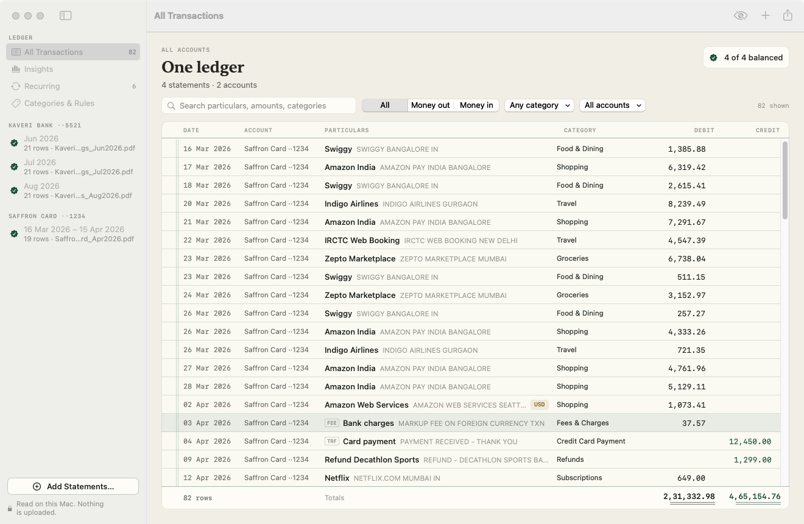Open the share export icon
This screenshot has width=804, height=524.
pyautogui.click(x=788, y=15)
